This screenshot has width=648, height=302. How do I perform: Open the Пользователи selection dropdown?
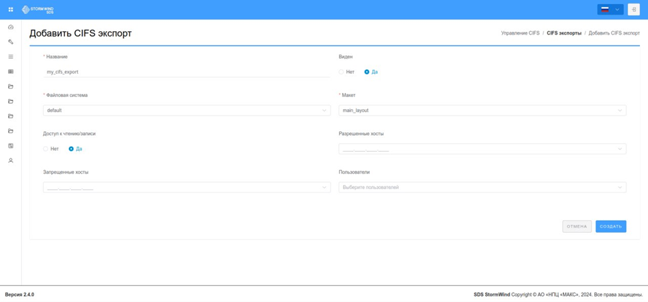pyautogui.click(x=482, y=187)
